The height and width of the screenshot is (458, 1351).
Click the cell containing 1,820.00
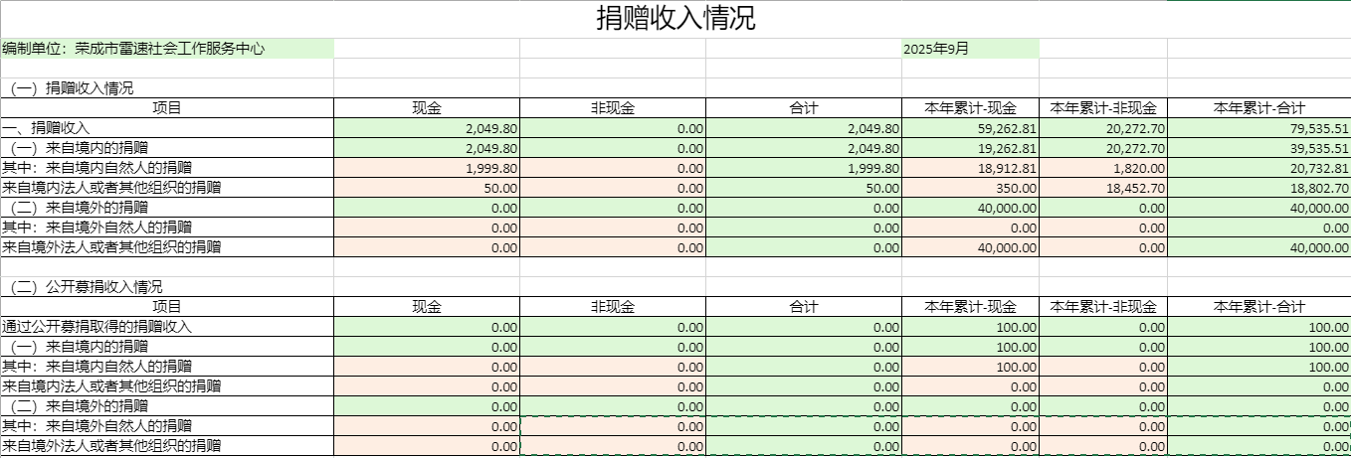(x=1102, y=168)
